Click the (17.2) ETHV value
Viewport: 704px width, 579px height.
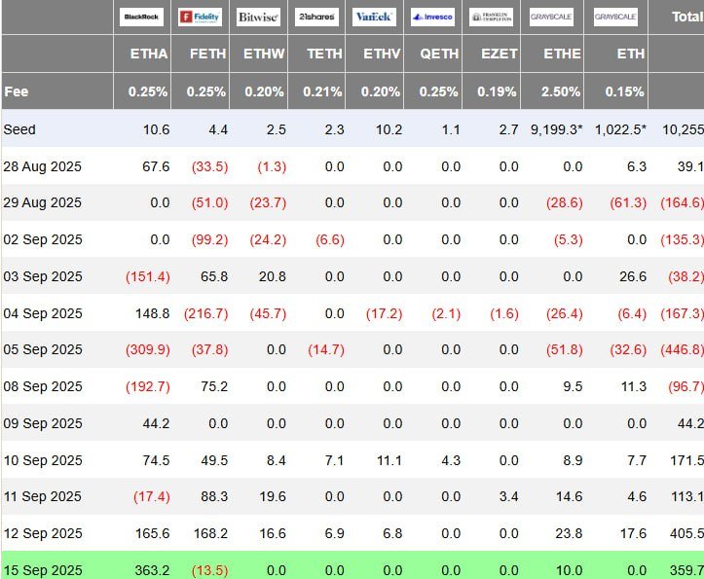[385, 313]
